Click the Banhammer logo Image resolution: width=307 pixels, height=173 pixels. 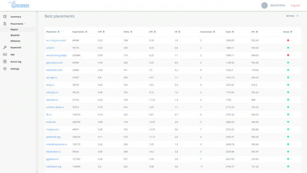pyautogui.click(x=19, y=5)
